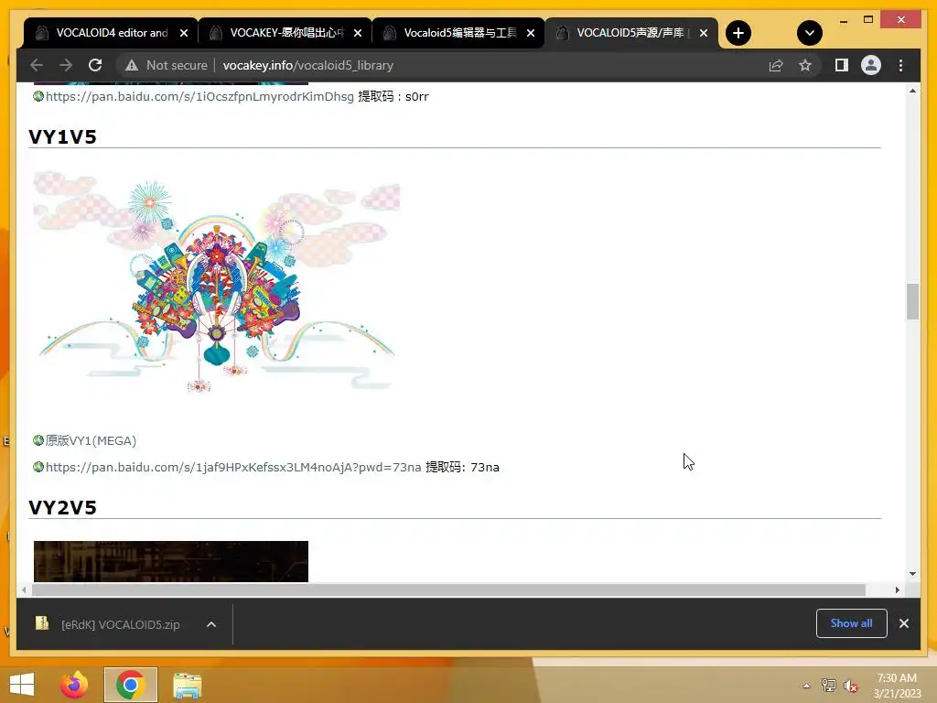Viewport: 937px width, 703px height.
Task: Click the scroll down arrow
Action: [x=912, y=574]
